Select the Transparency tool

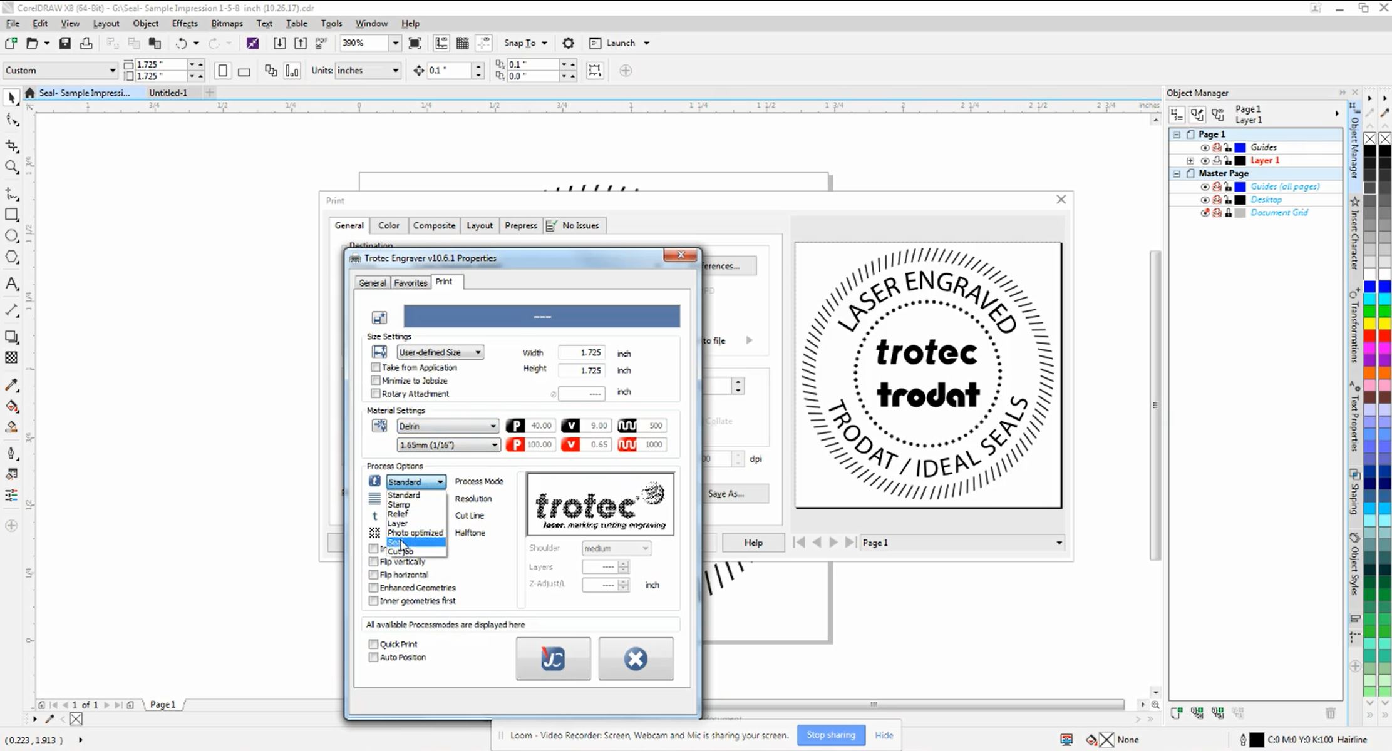tap(11, 358)
